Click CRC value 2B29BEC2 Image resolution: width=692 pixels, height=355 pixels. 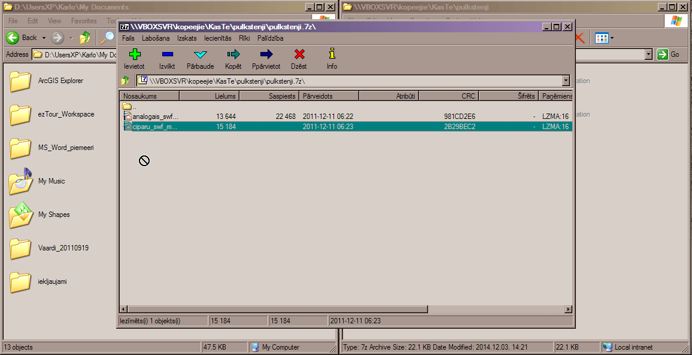459,127
